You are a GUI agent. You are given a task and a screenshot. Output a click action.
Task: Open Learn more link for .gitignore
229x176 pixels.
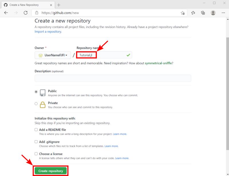[111, 146]
